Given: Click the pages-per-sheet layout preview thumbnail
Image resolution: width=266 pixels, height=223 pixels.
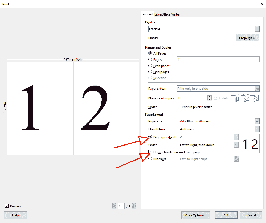Looking at the screenshot, I should tap(250, 143).
